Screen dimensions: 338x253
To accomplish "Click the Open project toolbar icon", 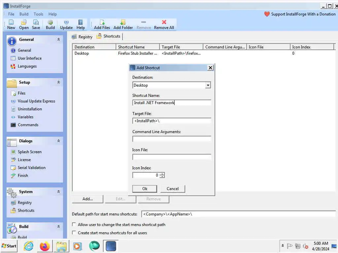I will pos(24,24).
